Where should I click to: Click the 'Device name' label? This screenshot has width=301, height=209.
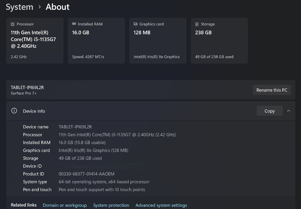pos(36,127)
